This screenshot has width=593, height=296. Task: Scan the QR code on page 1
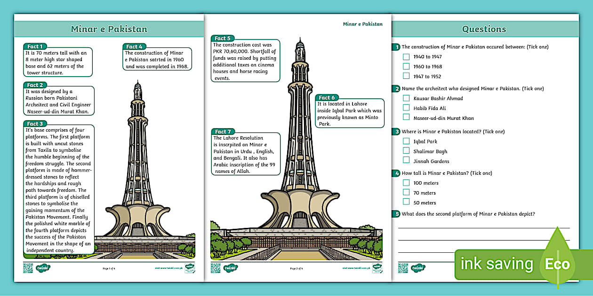coord(28,268)
